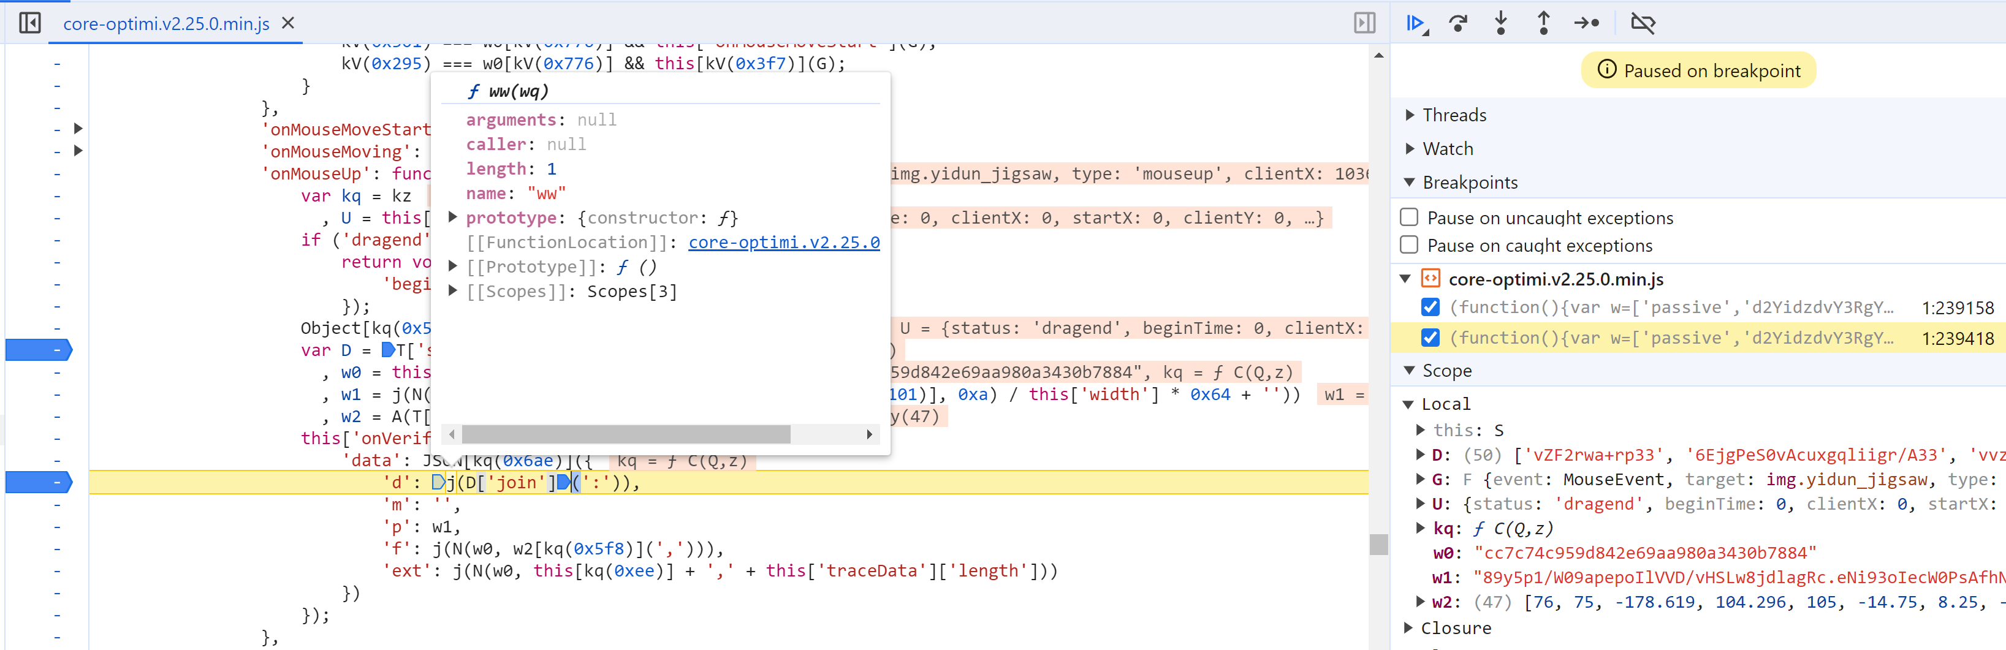This screenshot has width=2006, height=650.
Task: Click the popup horizontal scrollbar thumb
Action: tap(626, 434)
